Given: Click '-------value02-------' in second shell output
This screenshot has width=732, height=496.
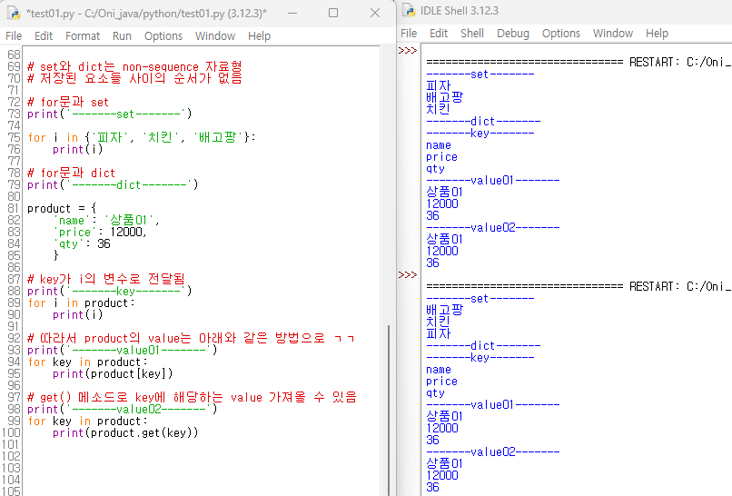Looking at the screenshot, I should point(493,451).
